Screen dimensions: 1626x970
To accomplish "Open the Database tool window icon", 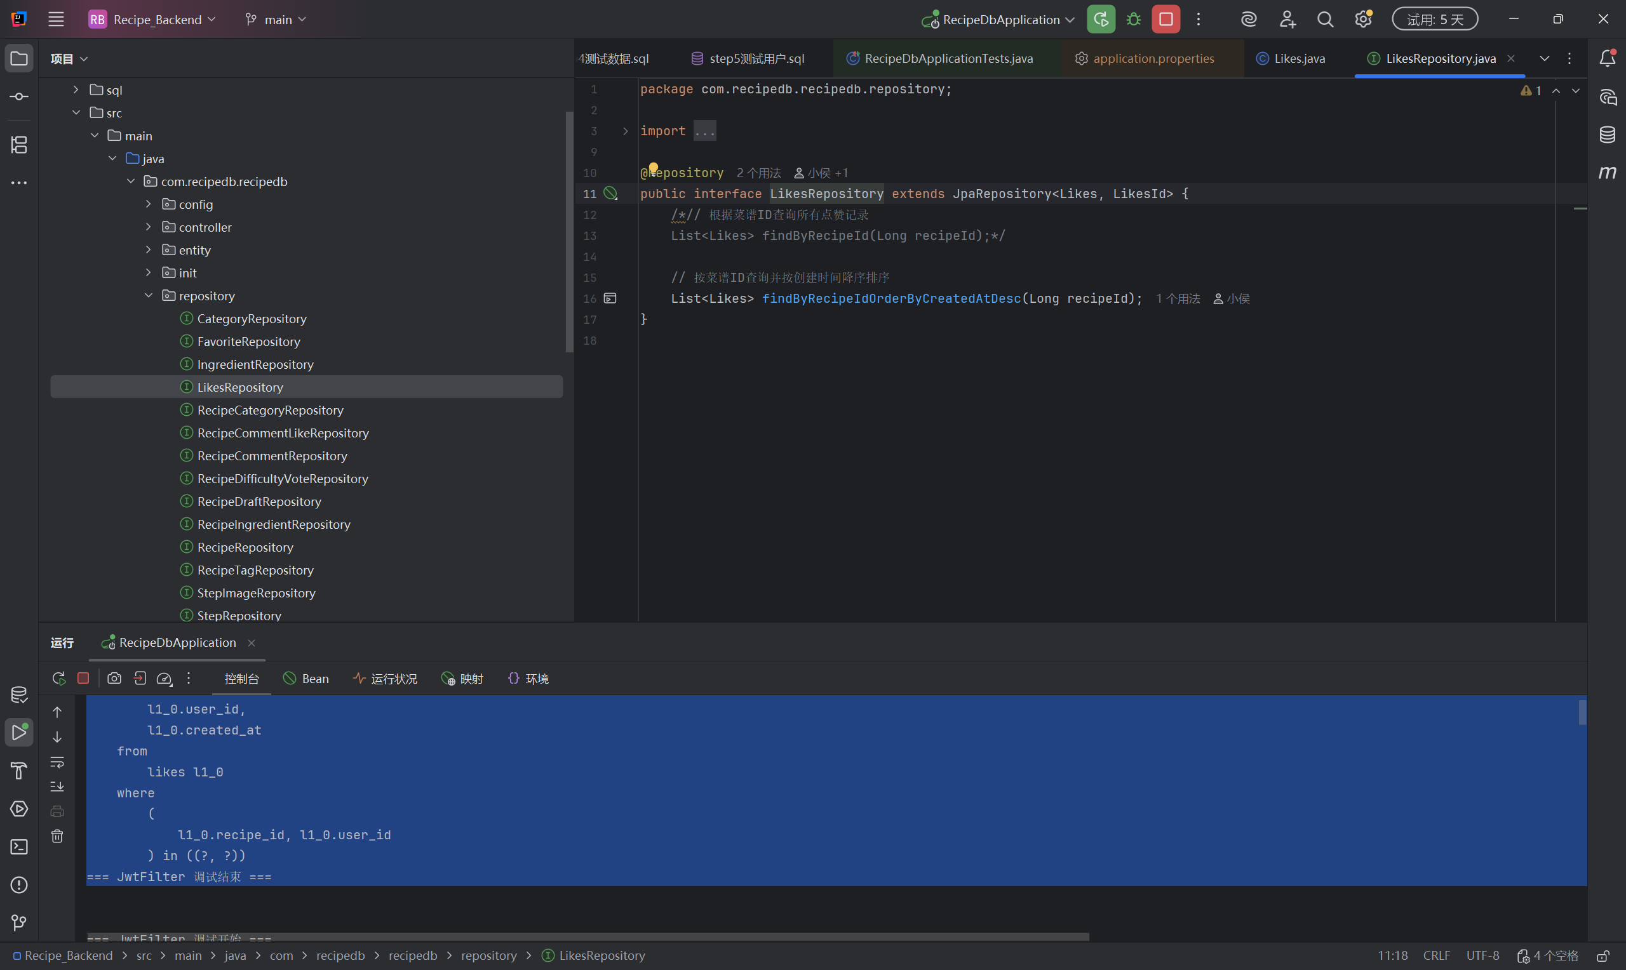I will 1608,135.
